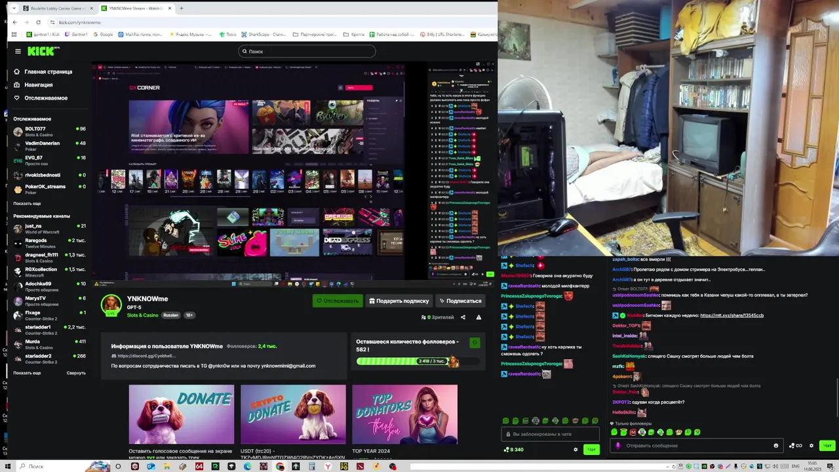
Task: Open just_ns recommended channel
Action: [x=49, y=229]
